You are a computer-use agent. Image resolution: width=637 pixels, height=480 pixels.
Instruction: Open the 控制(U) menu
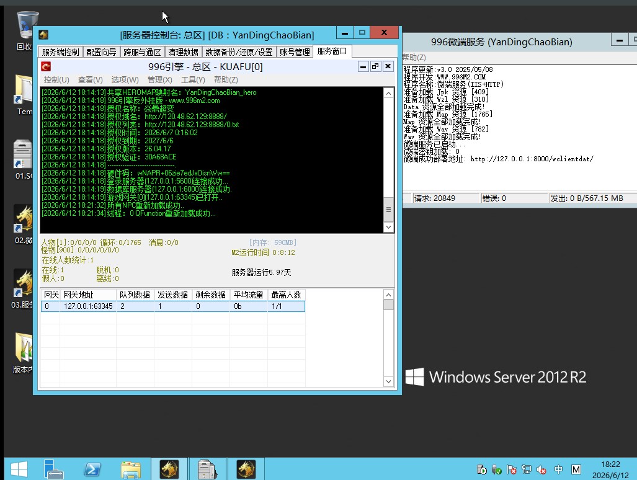tap(56, 79)
